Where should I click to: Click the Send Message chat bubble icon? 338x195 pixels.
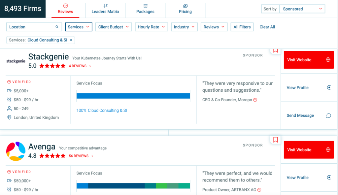pyautogui.click(x=328, y=116)
